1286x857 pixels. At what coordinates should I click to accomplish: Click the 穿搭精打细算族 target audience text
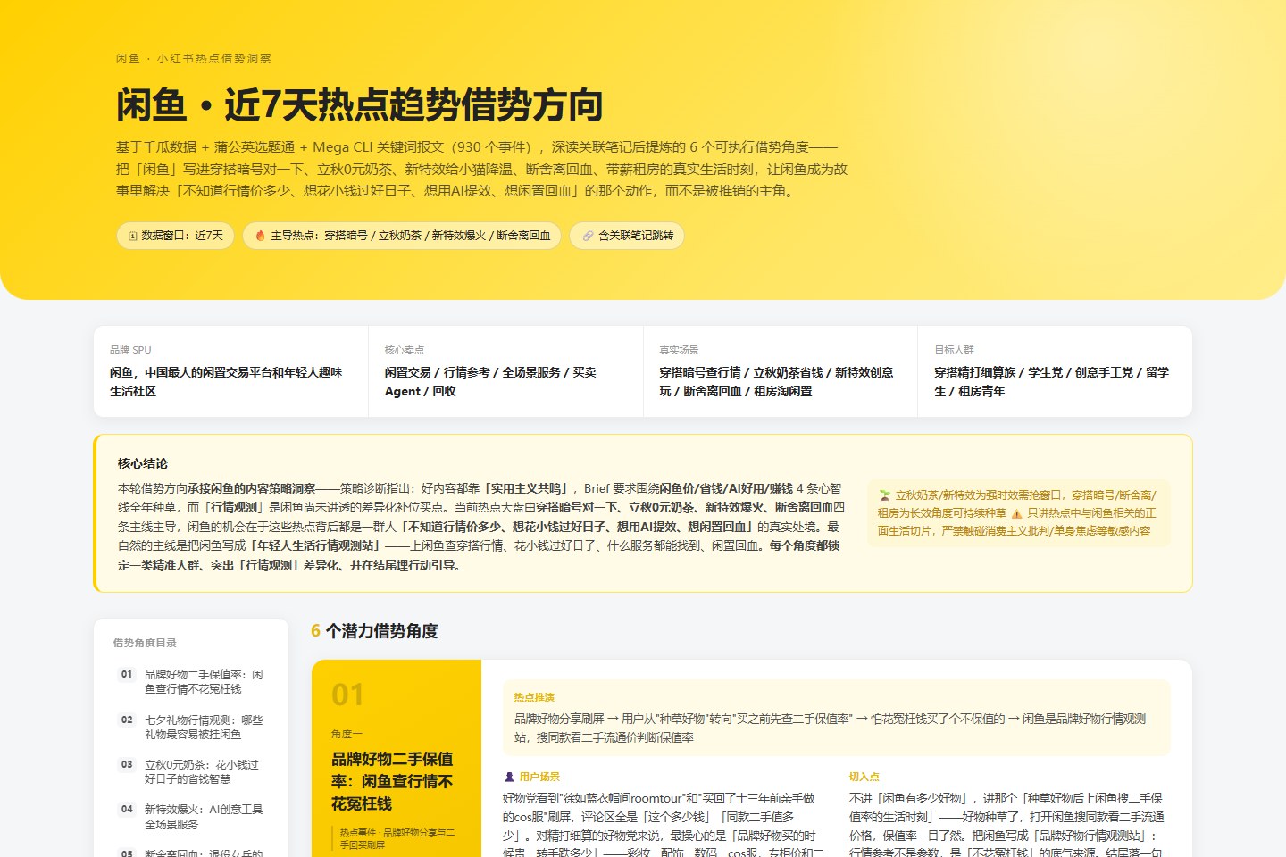click(1051, 382)
